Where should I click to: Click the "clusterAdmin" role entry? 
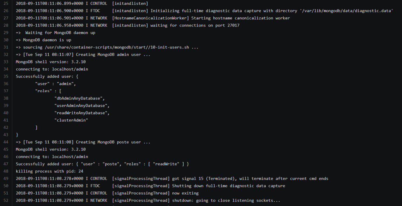pyautogui.click(x=71, y=120)
